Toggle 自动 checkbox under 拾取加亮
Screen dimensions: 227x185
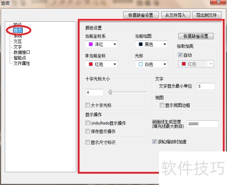[180, 55]
